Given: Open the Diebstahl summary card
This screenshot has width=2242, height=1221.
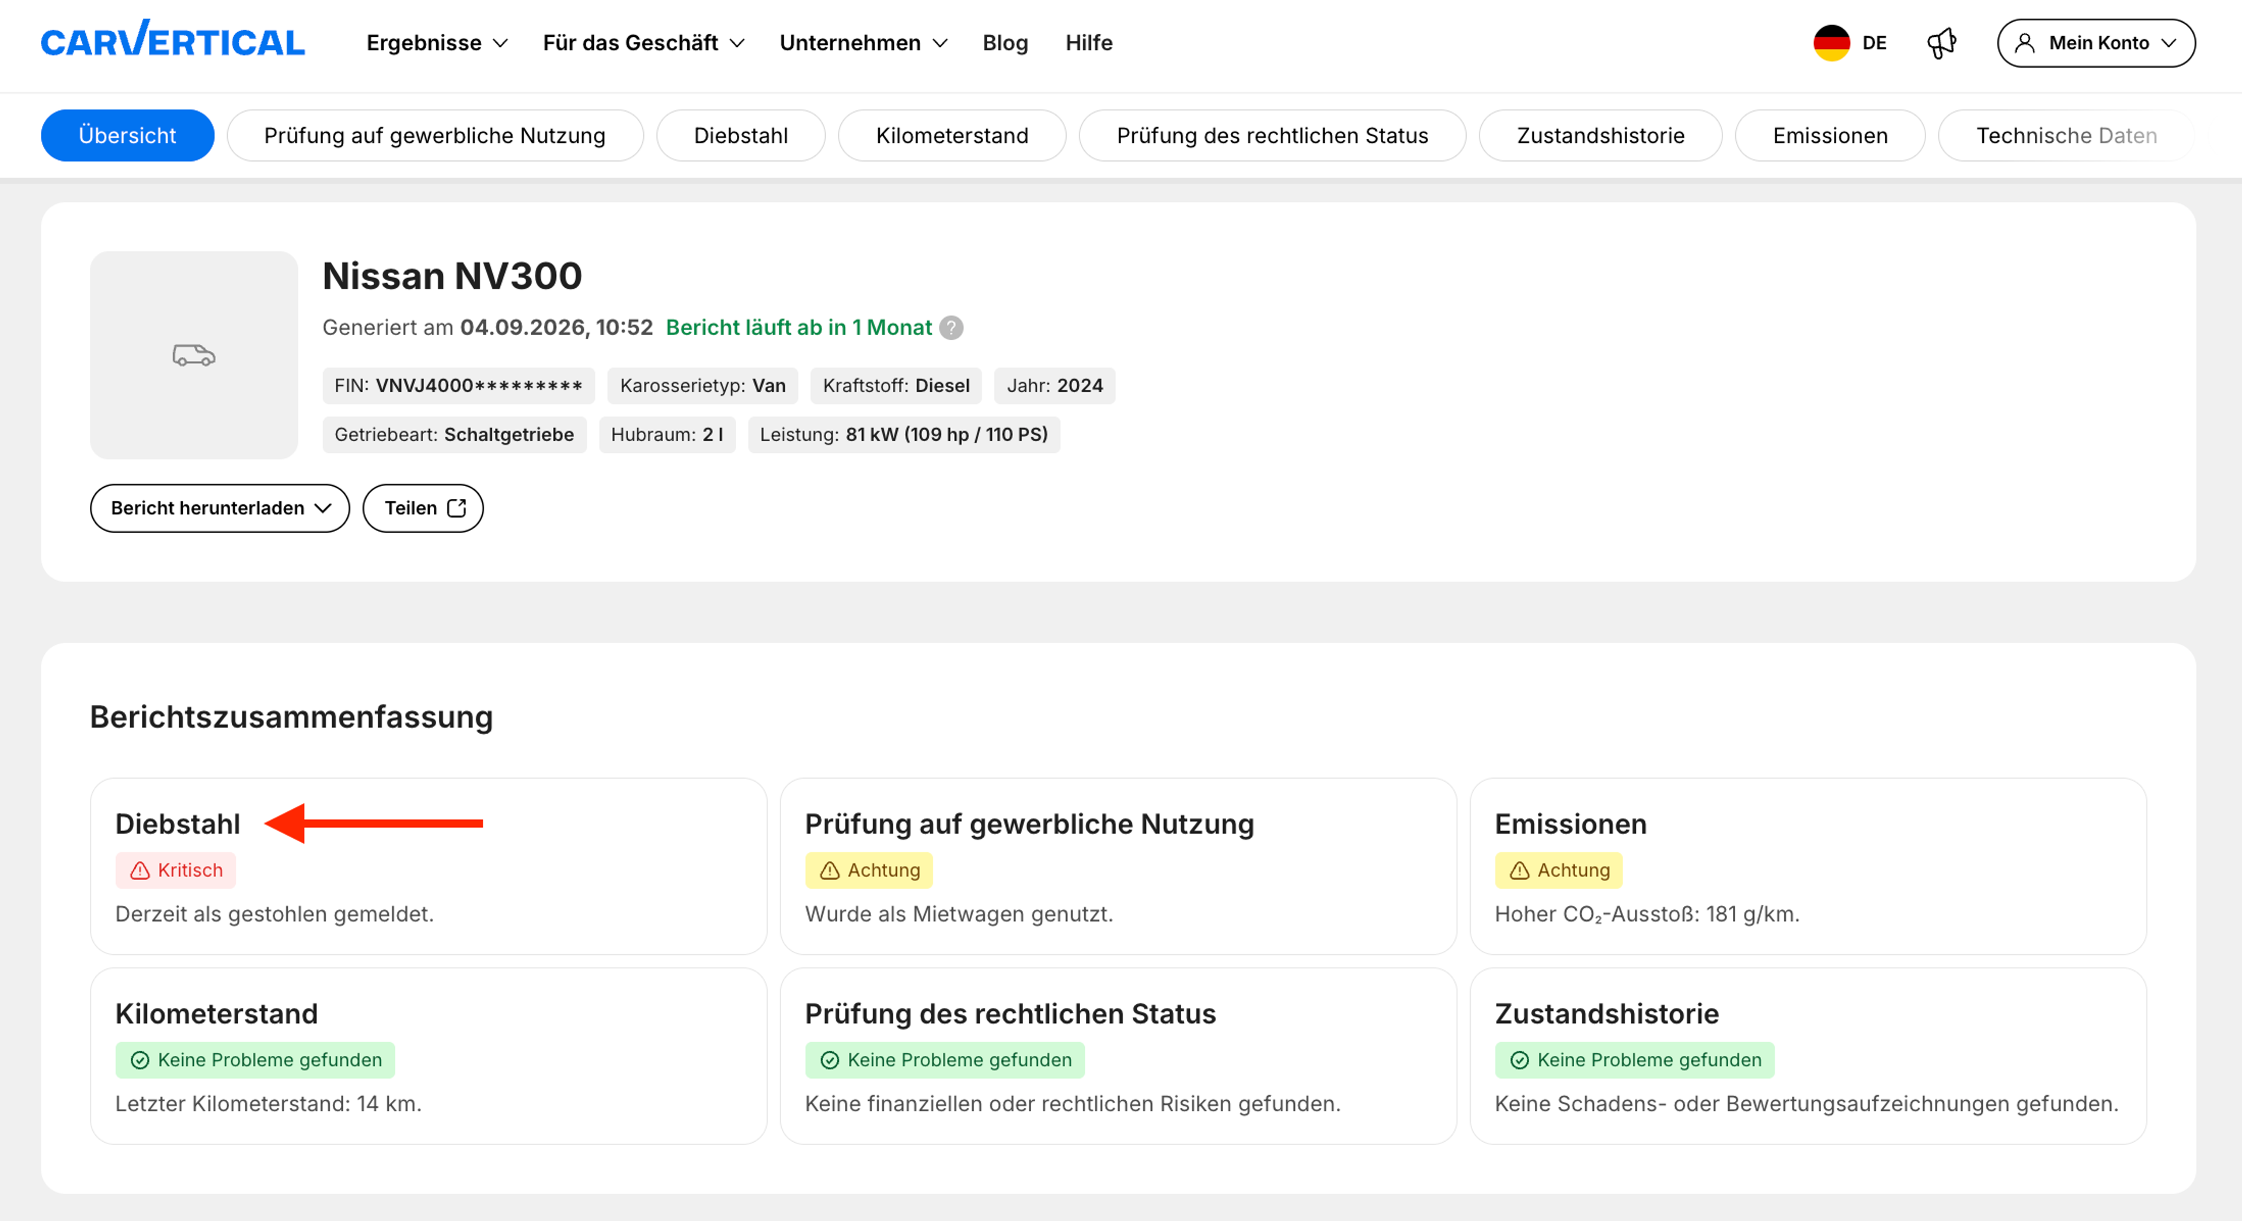Looking at the screenshot, I should click(x=428, y=866).
